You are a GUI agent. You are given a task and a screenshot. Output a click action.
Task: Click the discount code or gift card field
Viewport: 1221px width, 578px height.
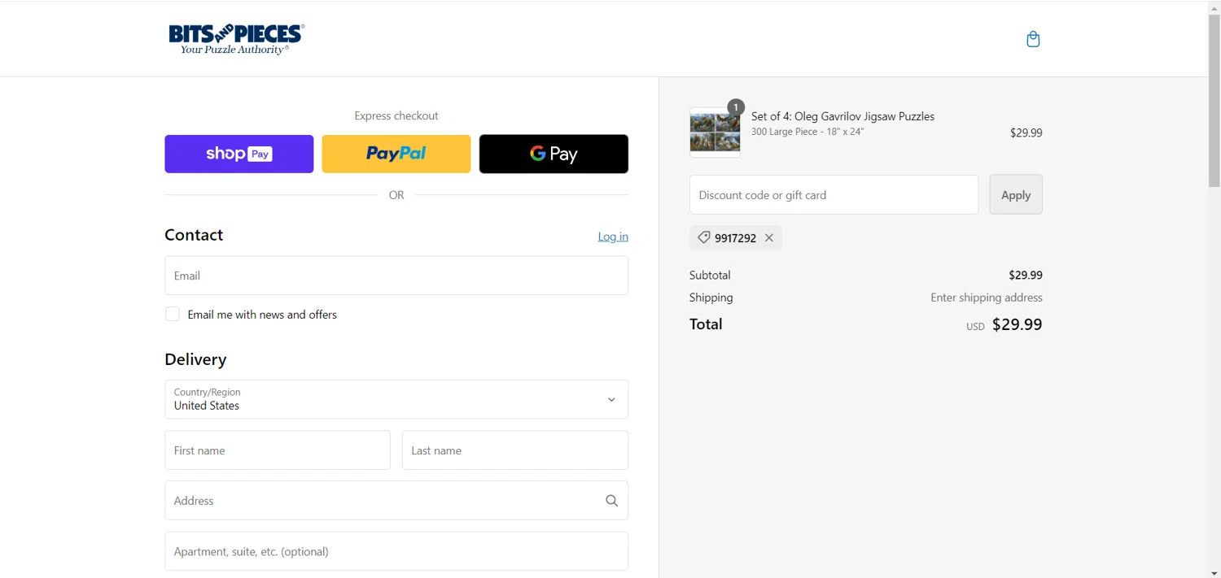pyautogui.click(x=834, y=195)
